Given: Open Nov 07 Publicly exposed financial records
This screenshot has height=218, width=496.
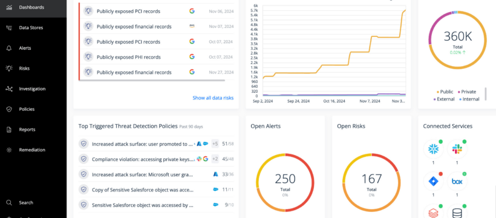Looking at the screenshot, I should coord(157,26).
